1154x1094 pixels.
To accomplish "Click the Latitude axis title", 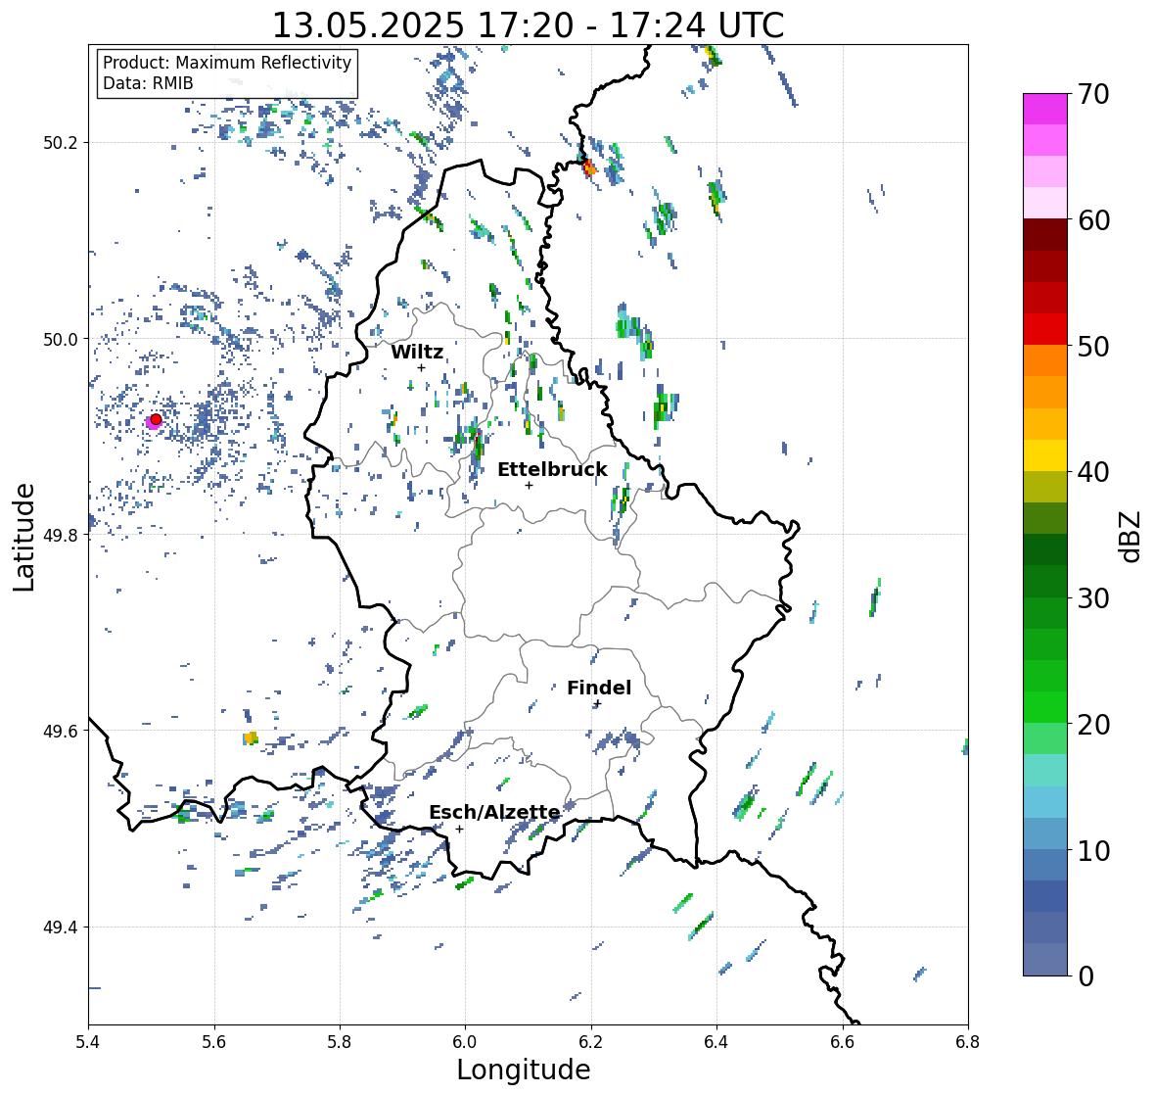I will (x=23, y=537).
